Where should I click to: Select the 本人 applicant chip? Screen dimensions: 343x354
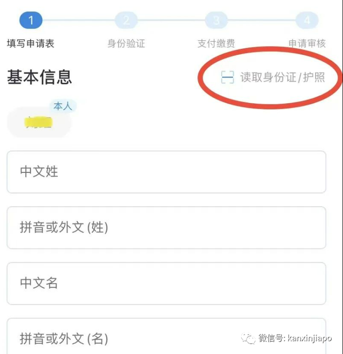pyautogui.click(x=39, y=122)
